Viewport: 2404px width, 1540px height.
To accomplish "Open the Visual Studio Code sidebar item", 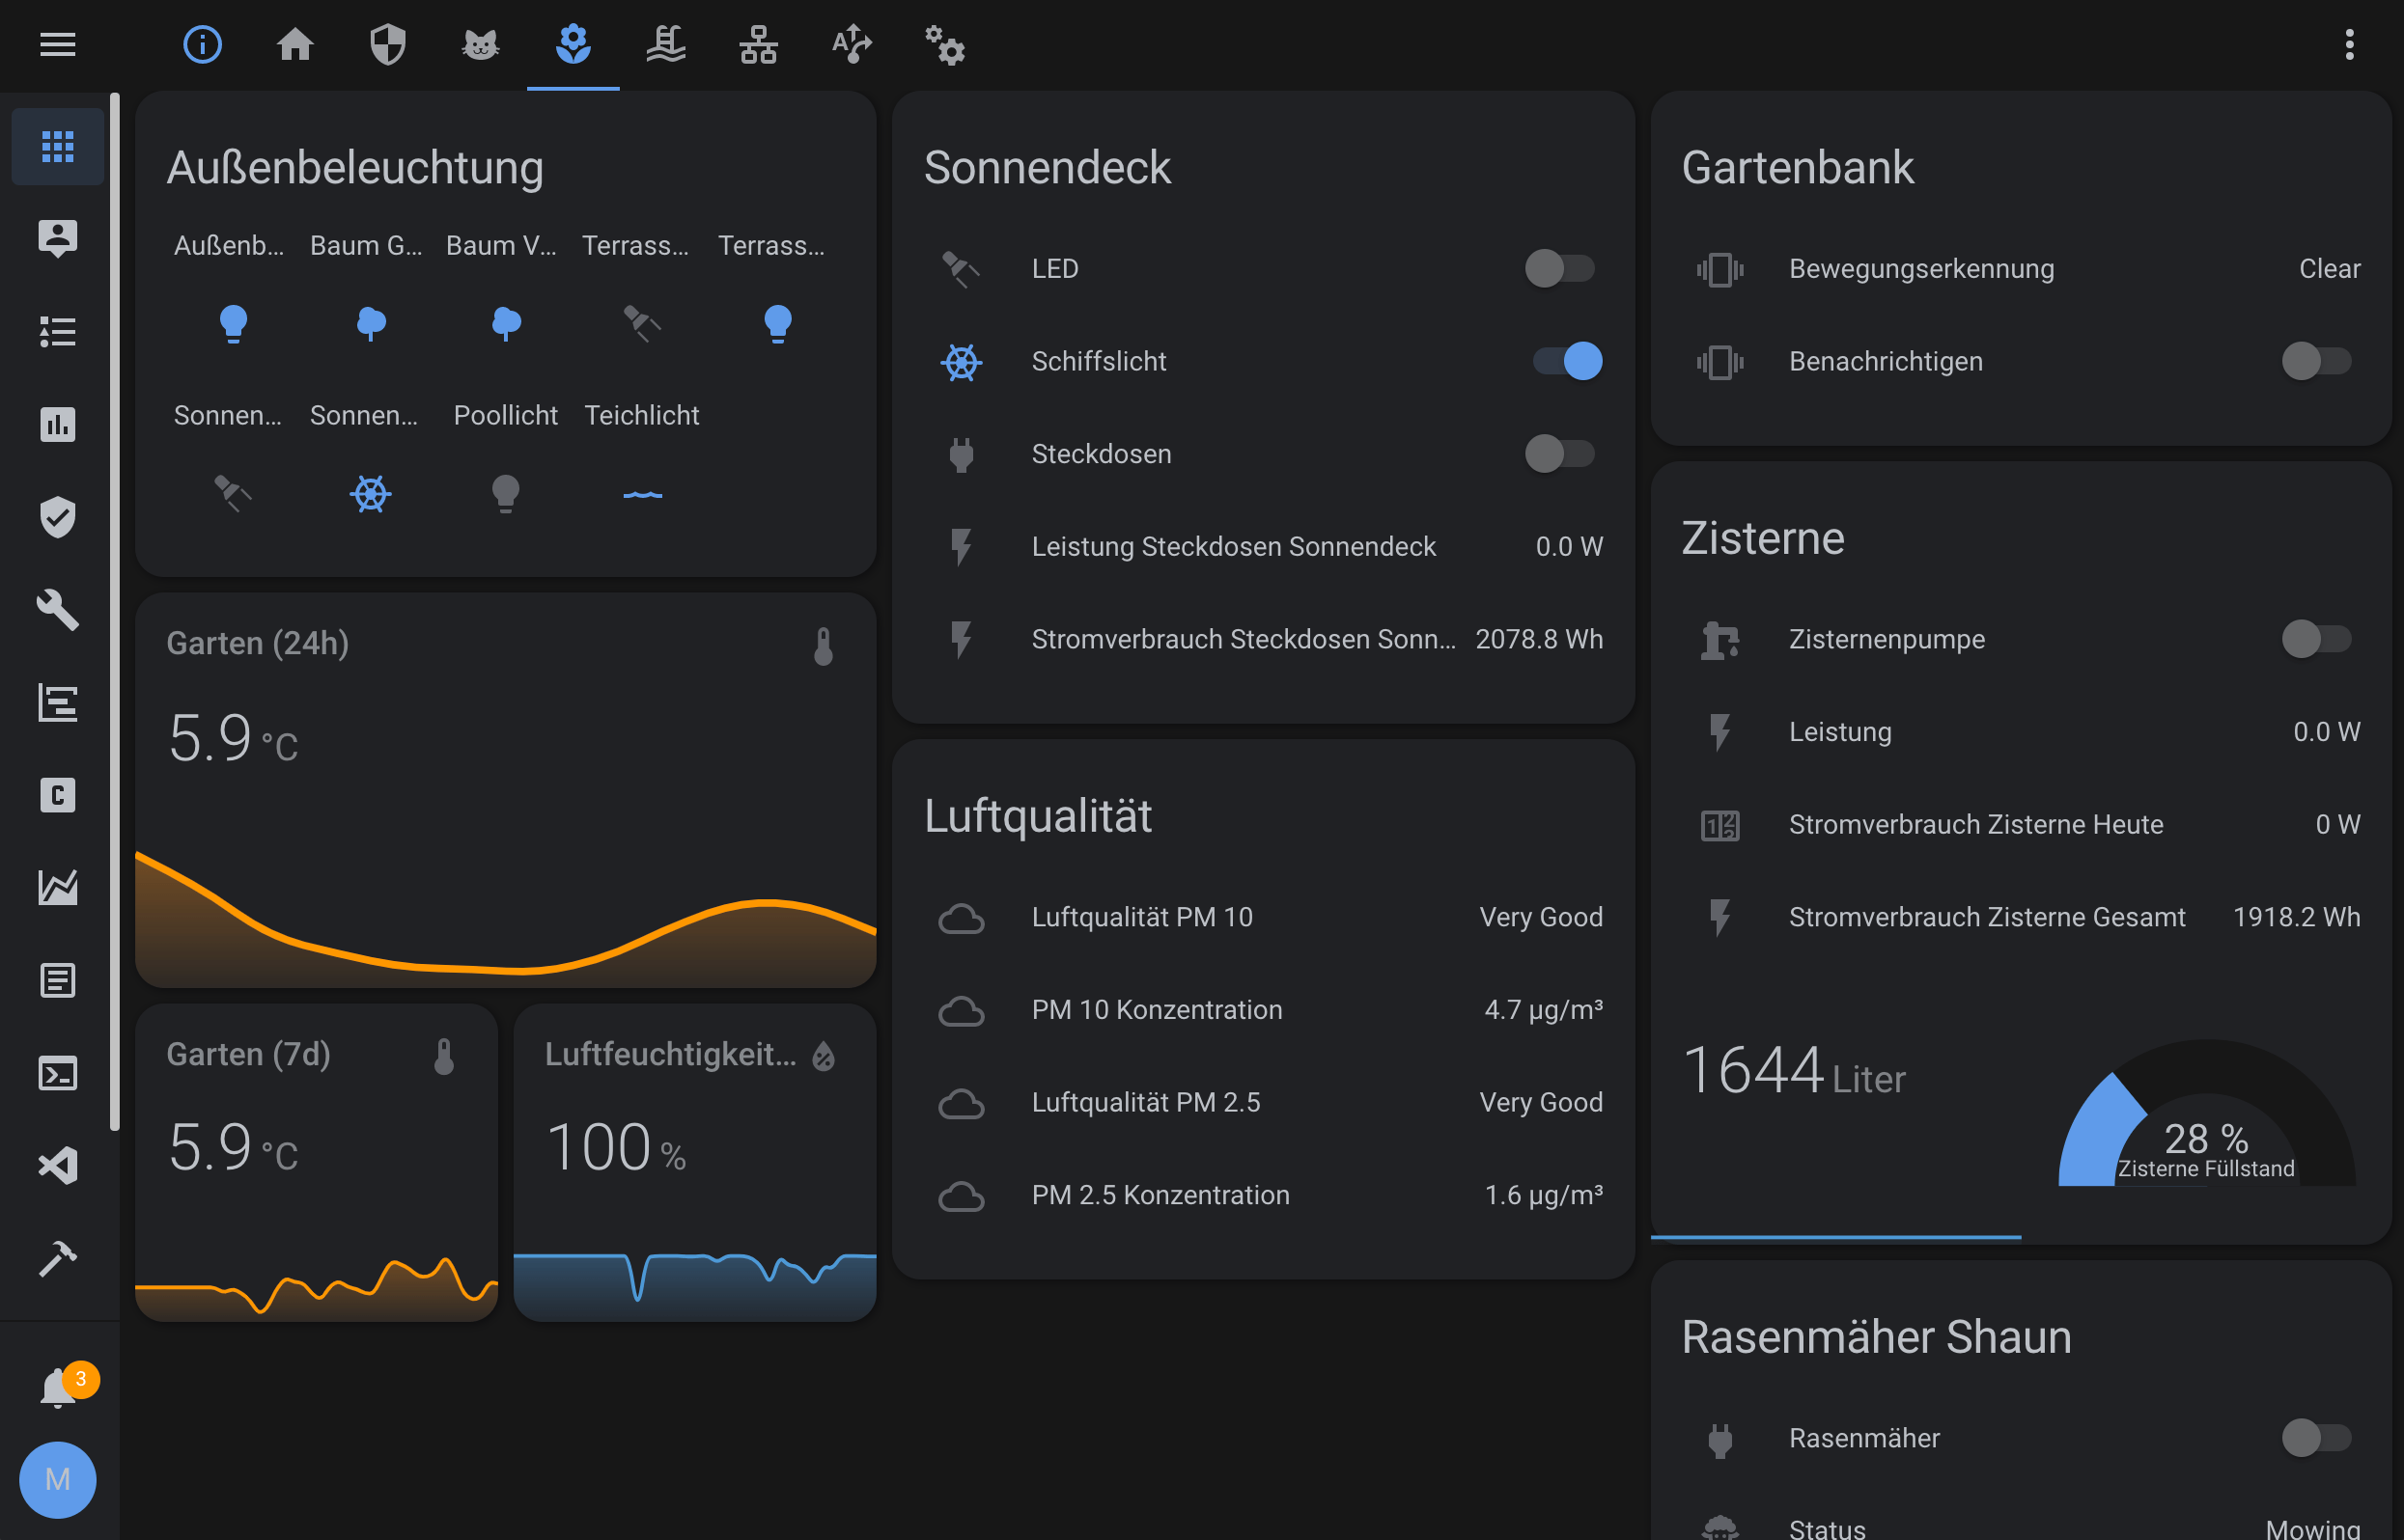I will tap(57, 1165).
